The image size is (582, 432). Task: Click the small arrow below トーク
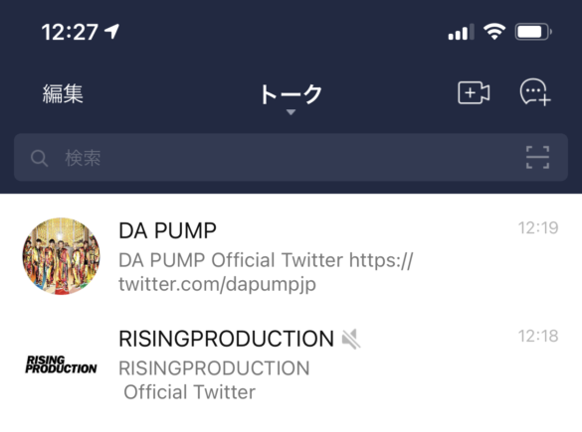coord(291,112)
